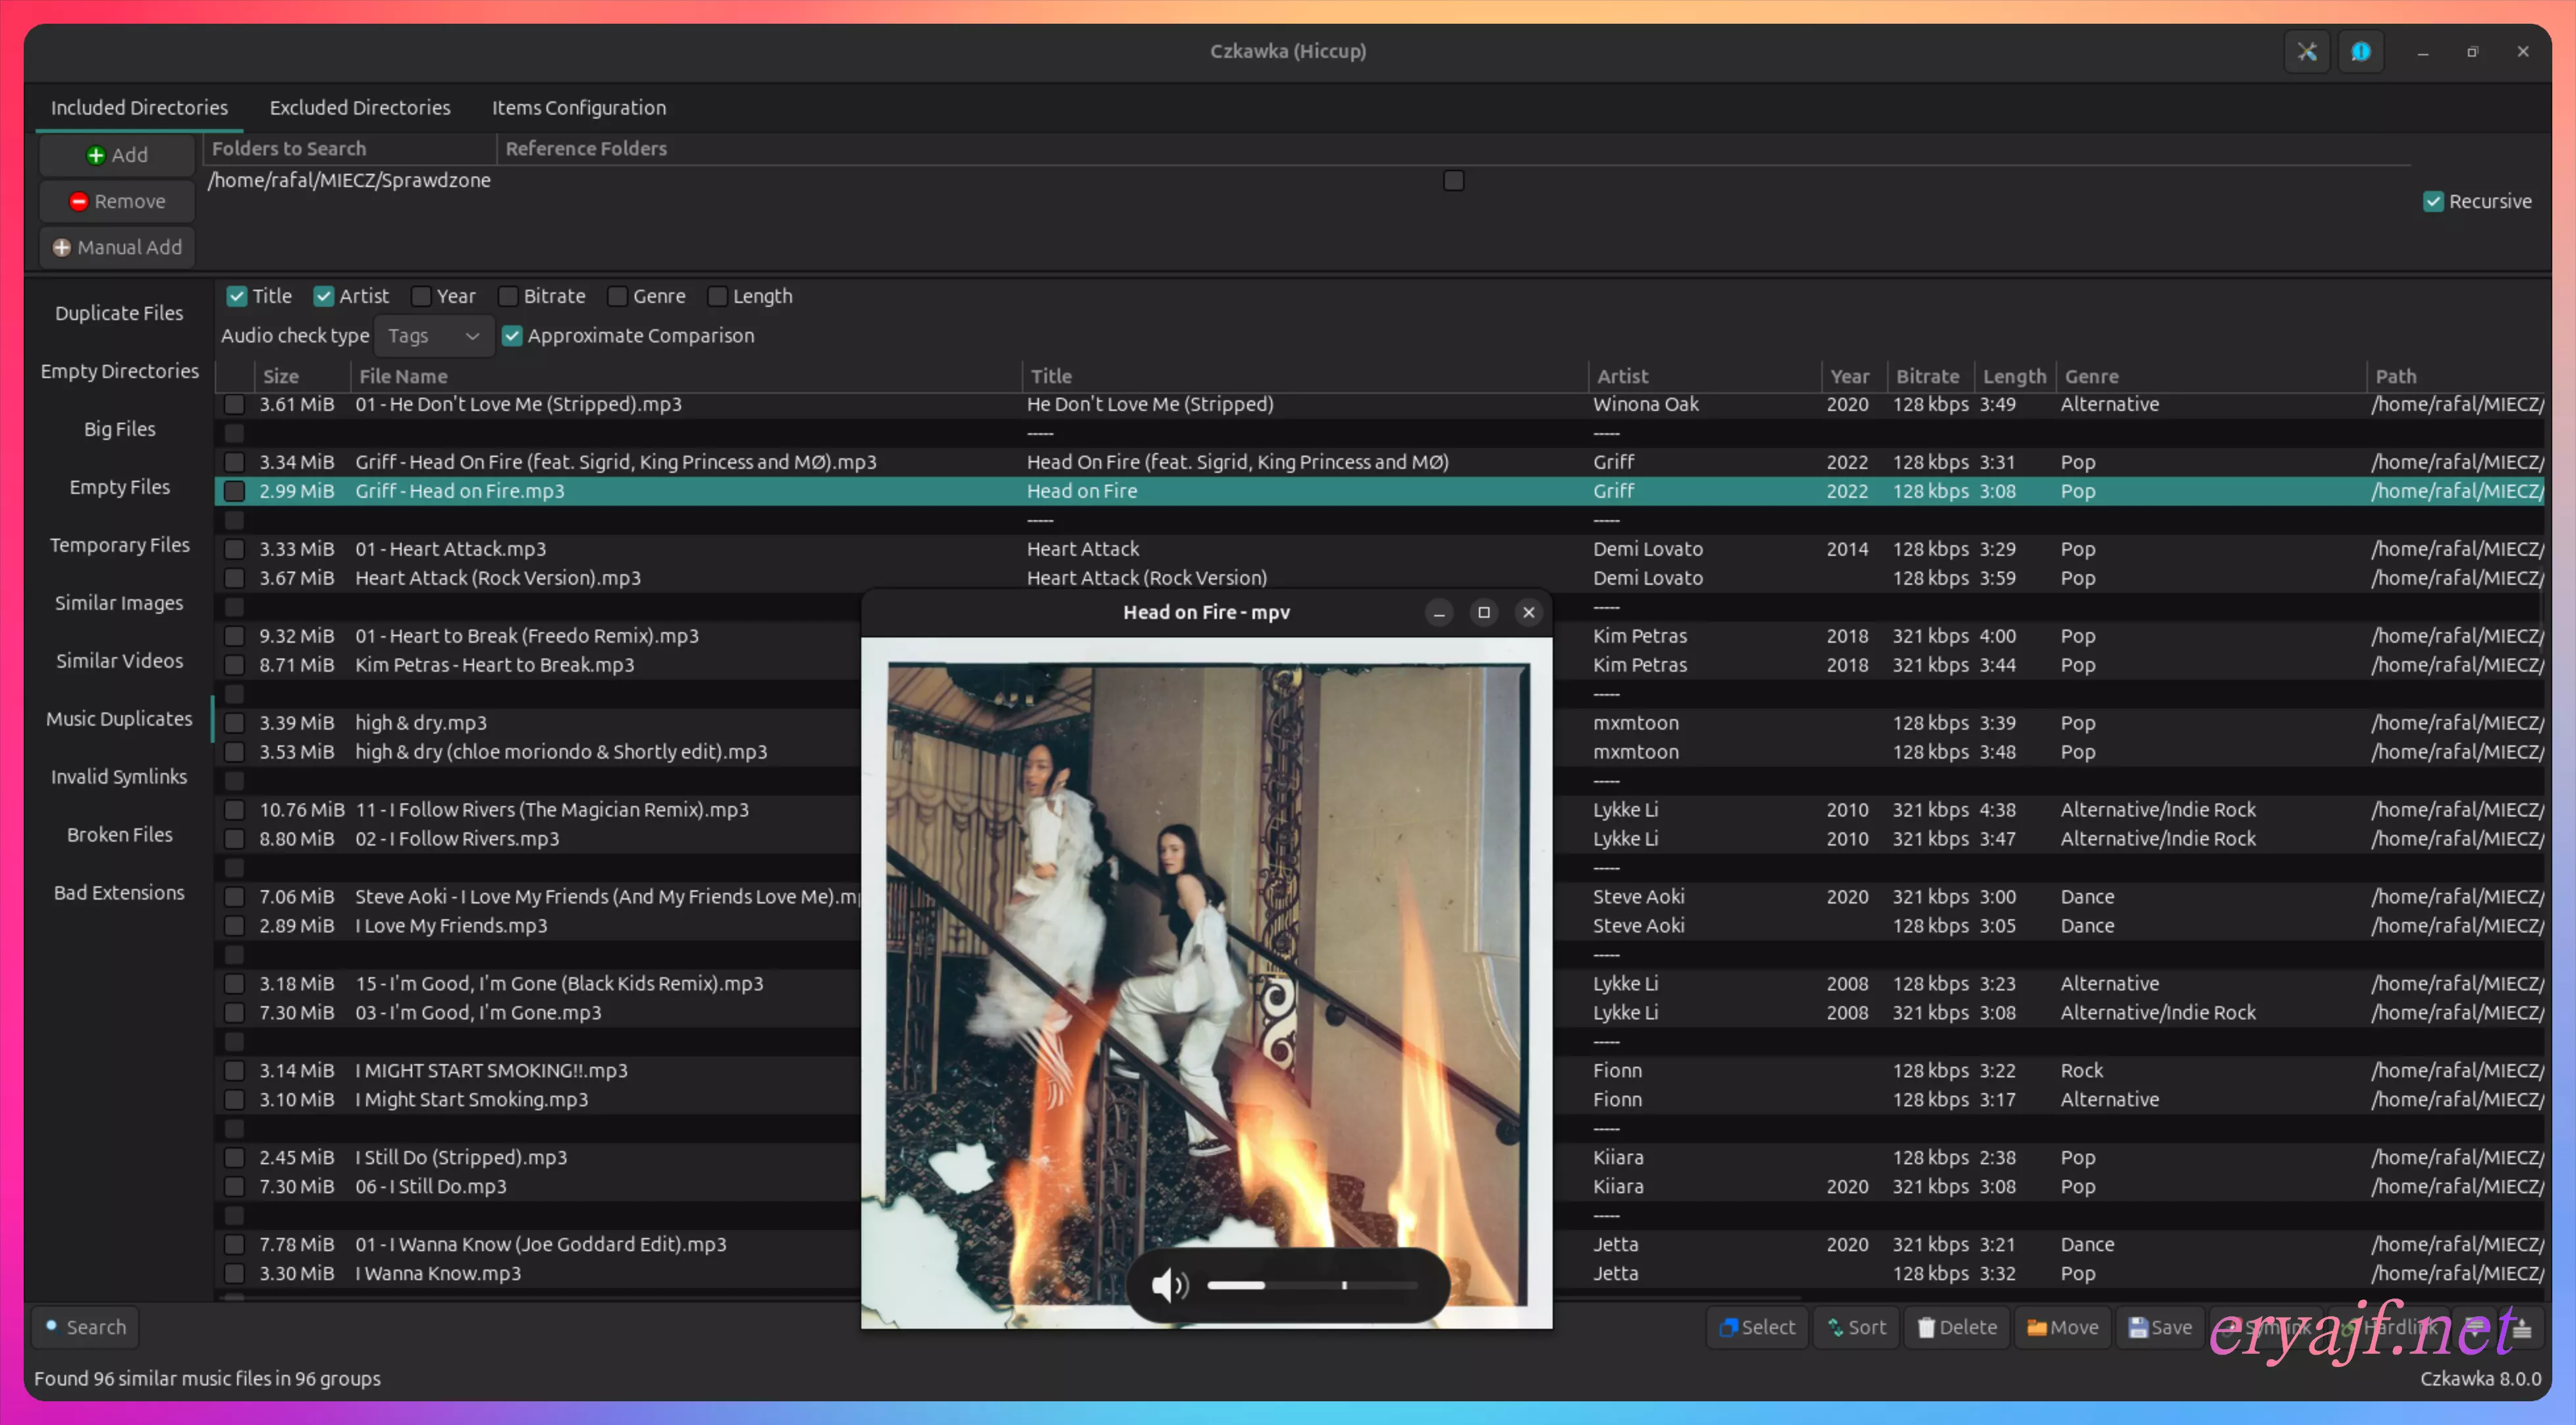Image resolution: width=2576 pixels, height=1425 pixels.
Task: Click the Save floppy button
Action: pyautogui.click(x=2160, y=1327)
